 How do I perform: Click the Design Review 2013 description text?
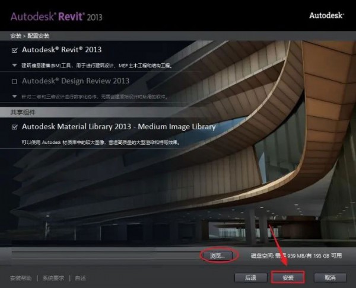point(95,97)
